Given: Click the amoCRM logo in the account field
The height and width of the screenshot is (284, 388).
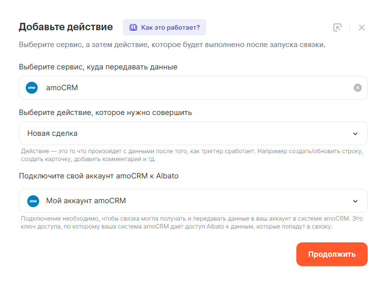Looking at the screenshot, I should [x=32, y=201].
